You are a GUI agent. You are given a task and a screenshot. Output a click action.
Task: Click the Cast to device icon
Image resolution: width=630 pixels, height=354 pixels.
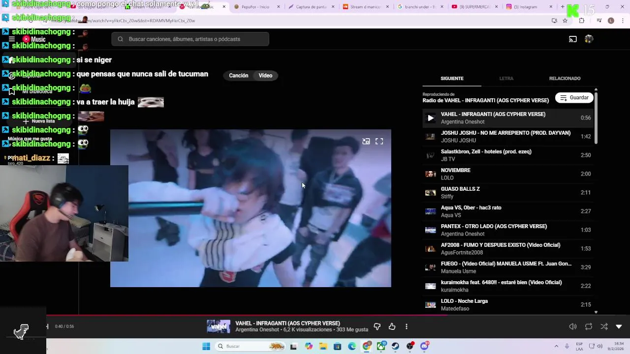point(573,39)
